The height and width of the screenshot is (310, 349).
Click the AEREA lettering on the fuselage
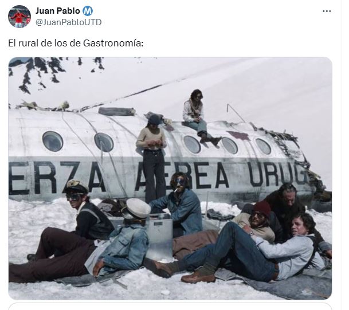182,175
